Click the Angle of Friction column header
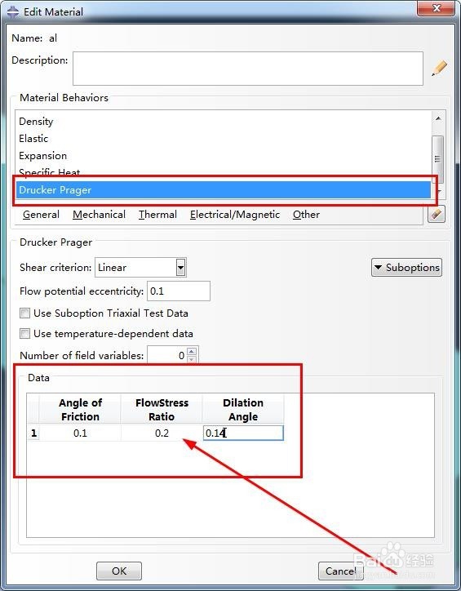The image size is (461, 591). tap(80, 409)
